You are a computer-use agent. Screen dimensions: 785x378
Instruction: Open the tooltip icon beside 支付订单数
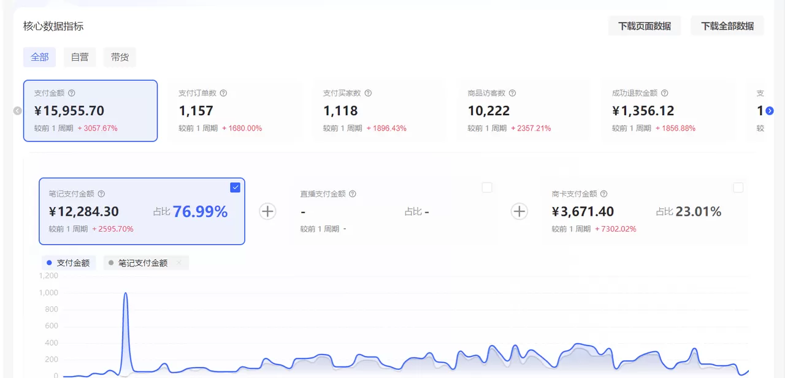pos(224,93)
